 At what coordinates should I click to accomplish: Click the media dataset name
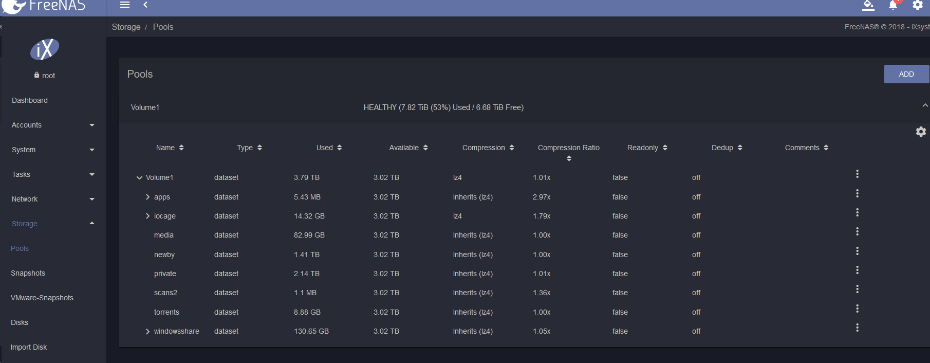click(163, 235)
